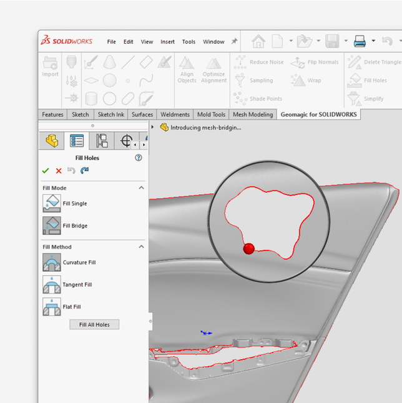Open the Insert menu

pyautogui.click(x=167, y=42)
